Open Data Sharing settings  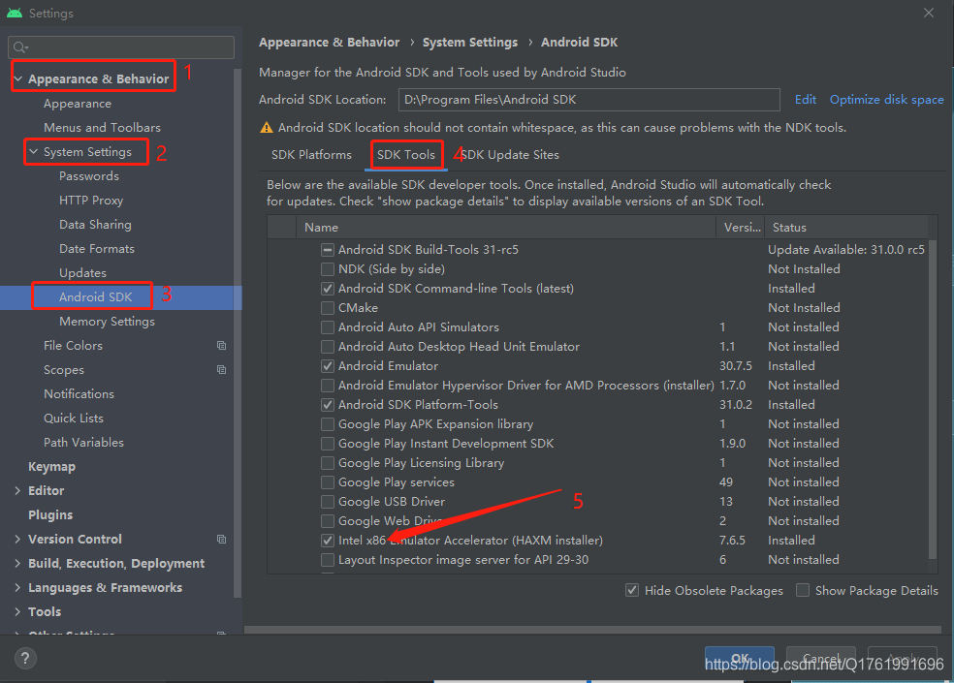pos(95,225)
